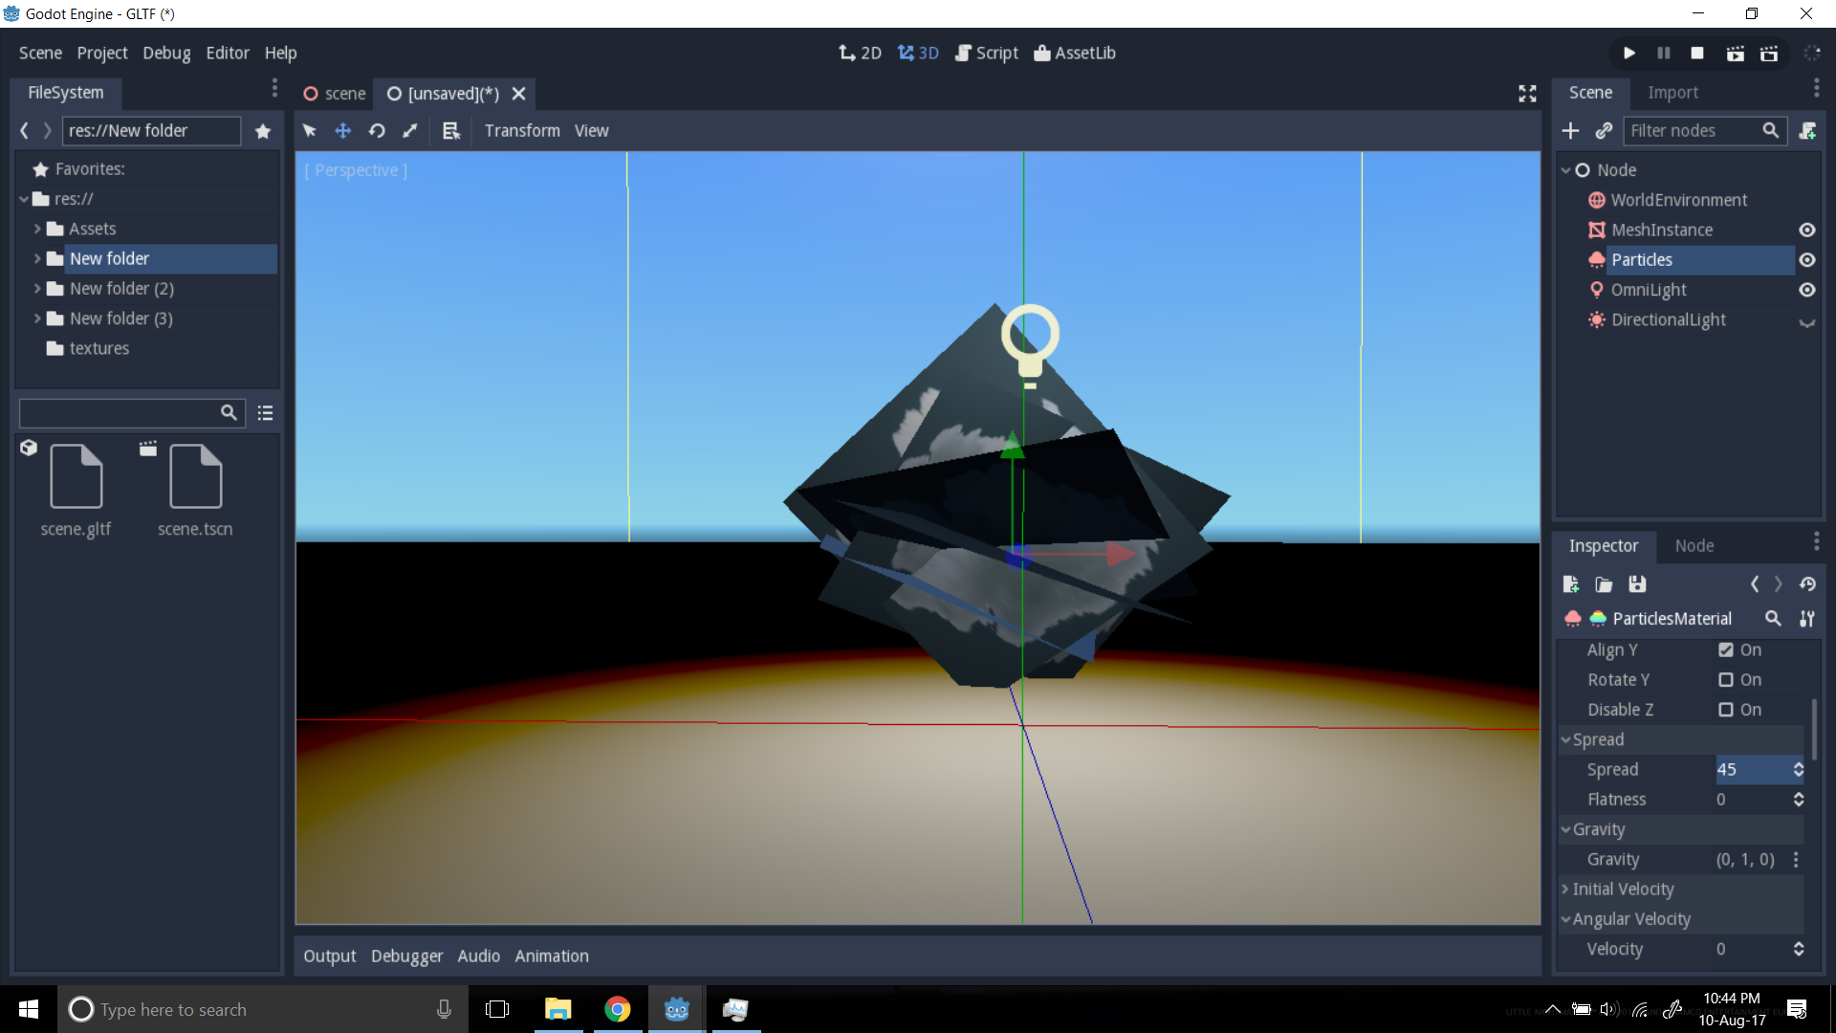This screenshot has width=1836, height=1033.
Task: Expand the Assets folder in FileSystem
Action: coord(37,230)
